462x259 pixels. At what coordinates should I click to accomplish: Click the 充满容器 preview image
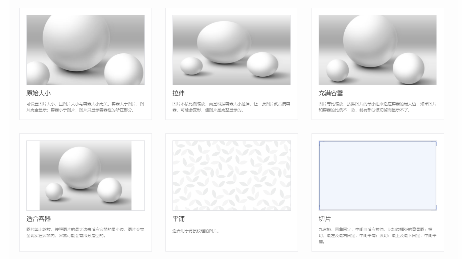(378, 50)
